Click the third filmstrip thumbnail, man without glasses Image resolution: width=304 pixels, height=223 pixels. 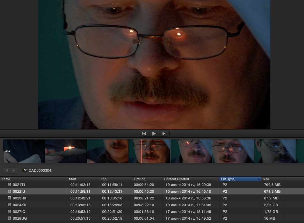(x=108, y=151)
